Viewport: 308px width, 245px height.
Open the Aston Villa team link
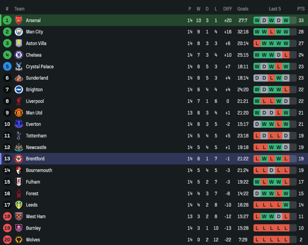(36, 43)
